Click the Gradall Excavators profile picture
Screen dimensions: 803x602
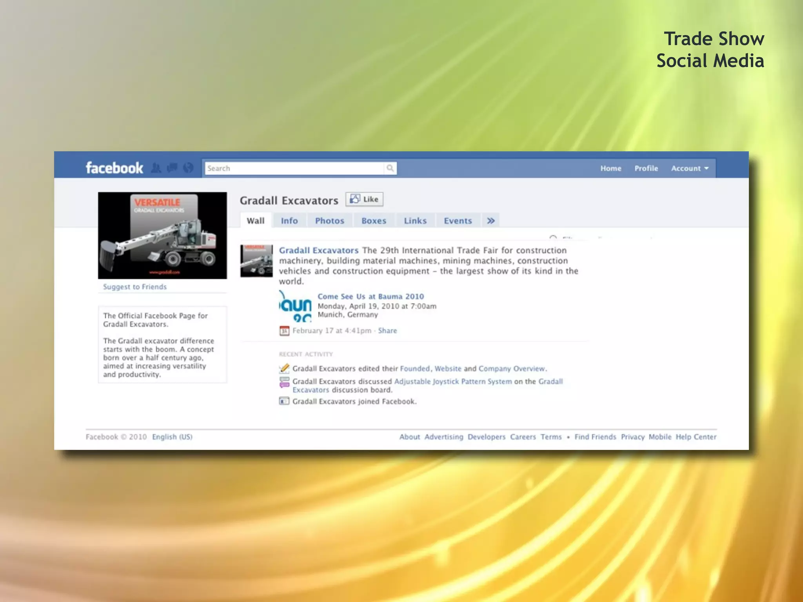[162, 236]
